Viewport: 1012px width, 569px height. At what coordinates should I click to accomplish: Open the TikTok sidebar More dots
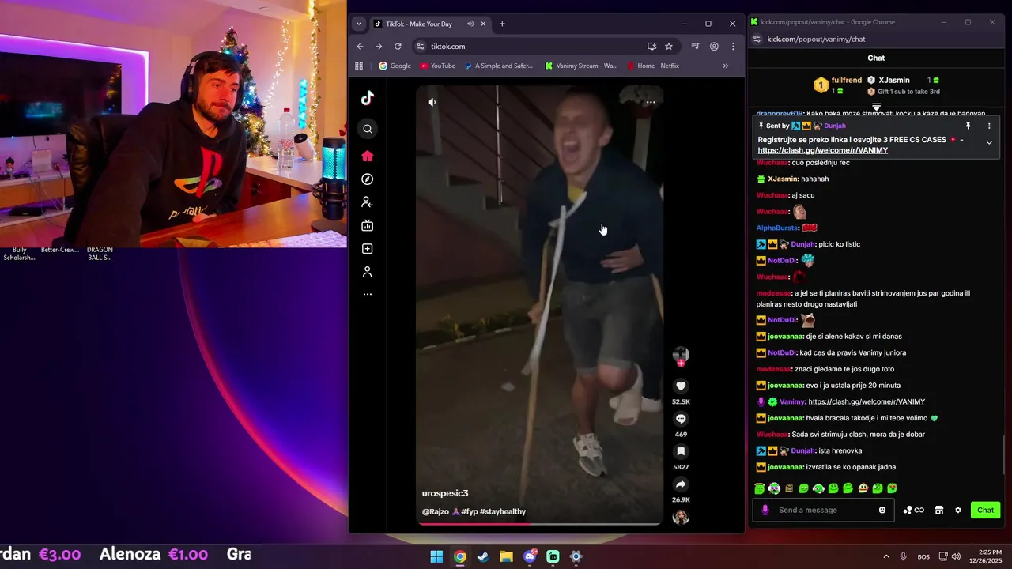(368, 294)
